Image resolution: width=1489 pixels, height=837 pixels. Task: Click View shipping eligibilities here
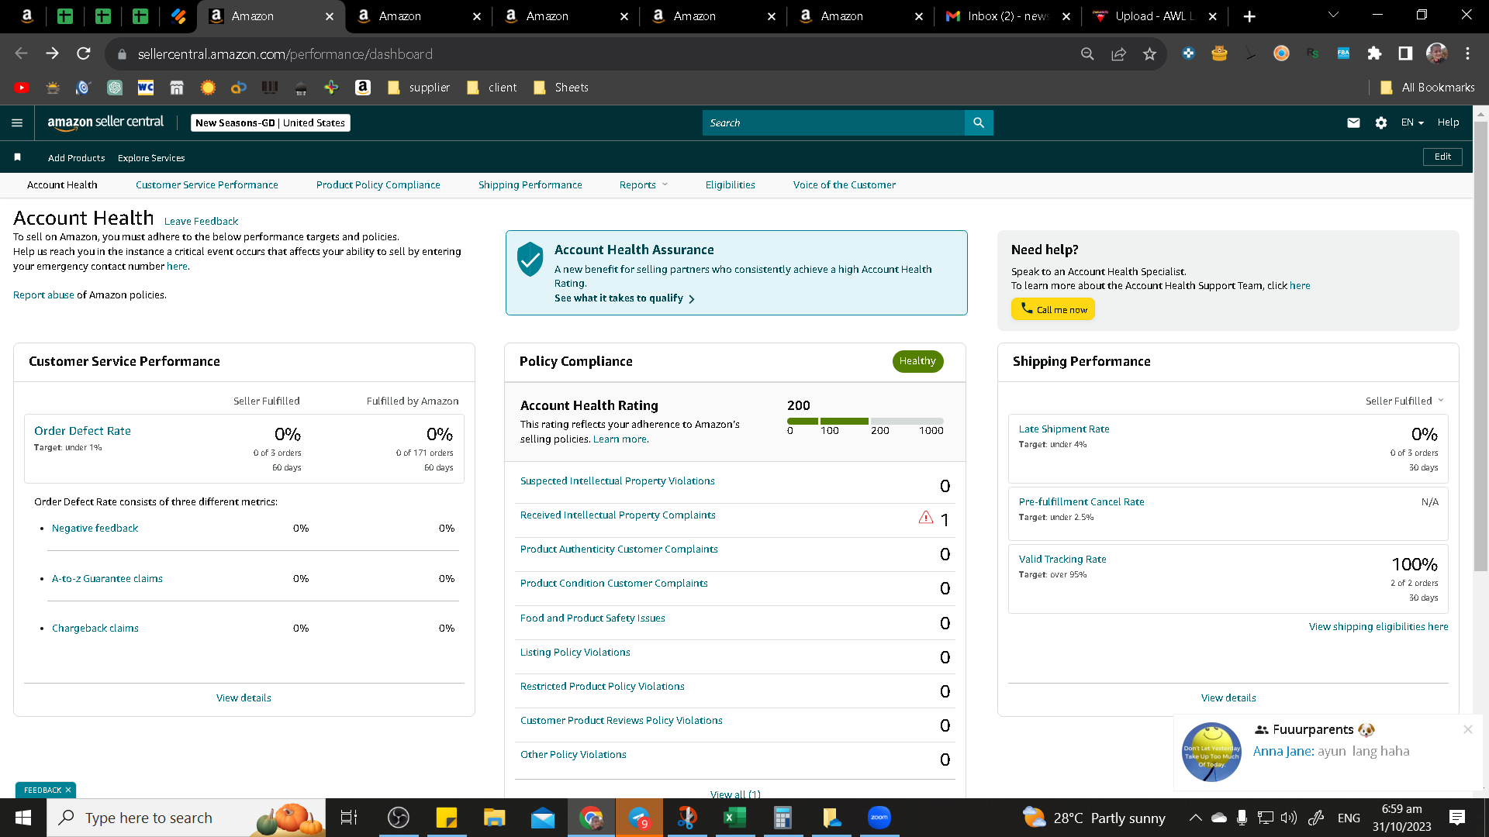pyautogui.click(x=1379, y=627)
